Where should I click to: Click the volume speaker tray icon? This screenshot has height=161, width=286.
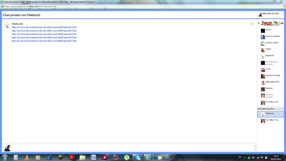point(253,157)
